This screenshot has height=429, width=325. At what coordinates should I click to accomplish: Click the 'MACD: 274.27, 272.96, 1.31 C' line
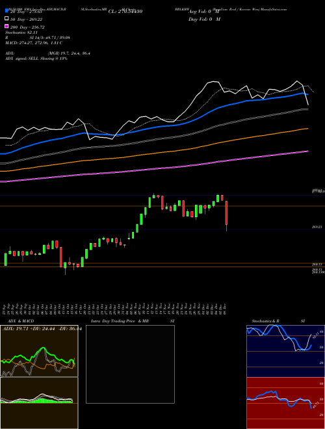(34, 43)
